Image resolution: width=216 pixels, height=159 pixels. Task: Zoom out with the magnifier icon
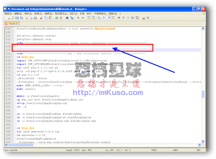[82, 18]
